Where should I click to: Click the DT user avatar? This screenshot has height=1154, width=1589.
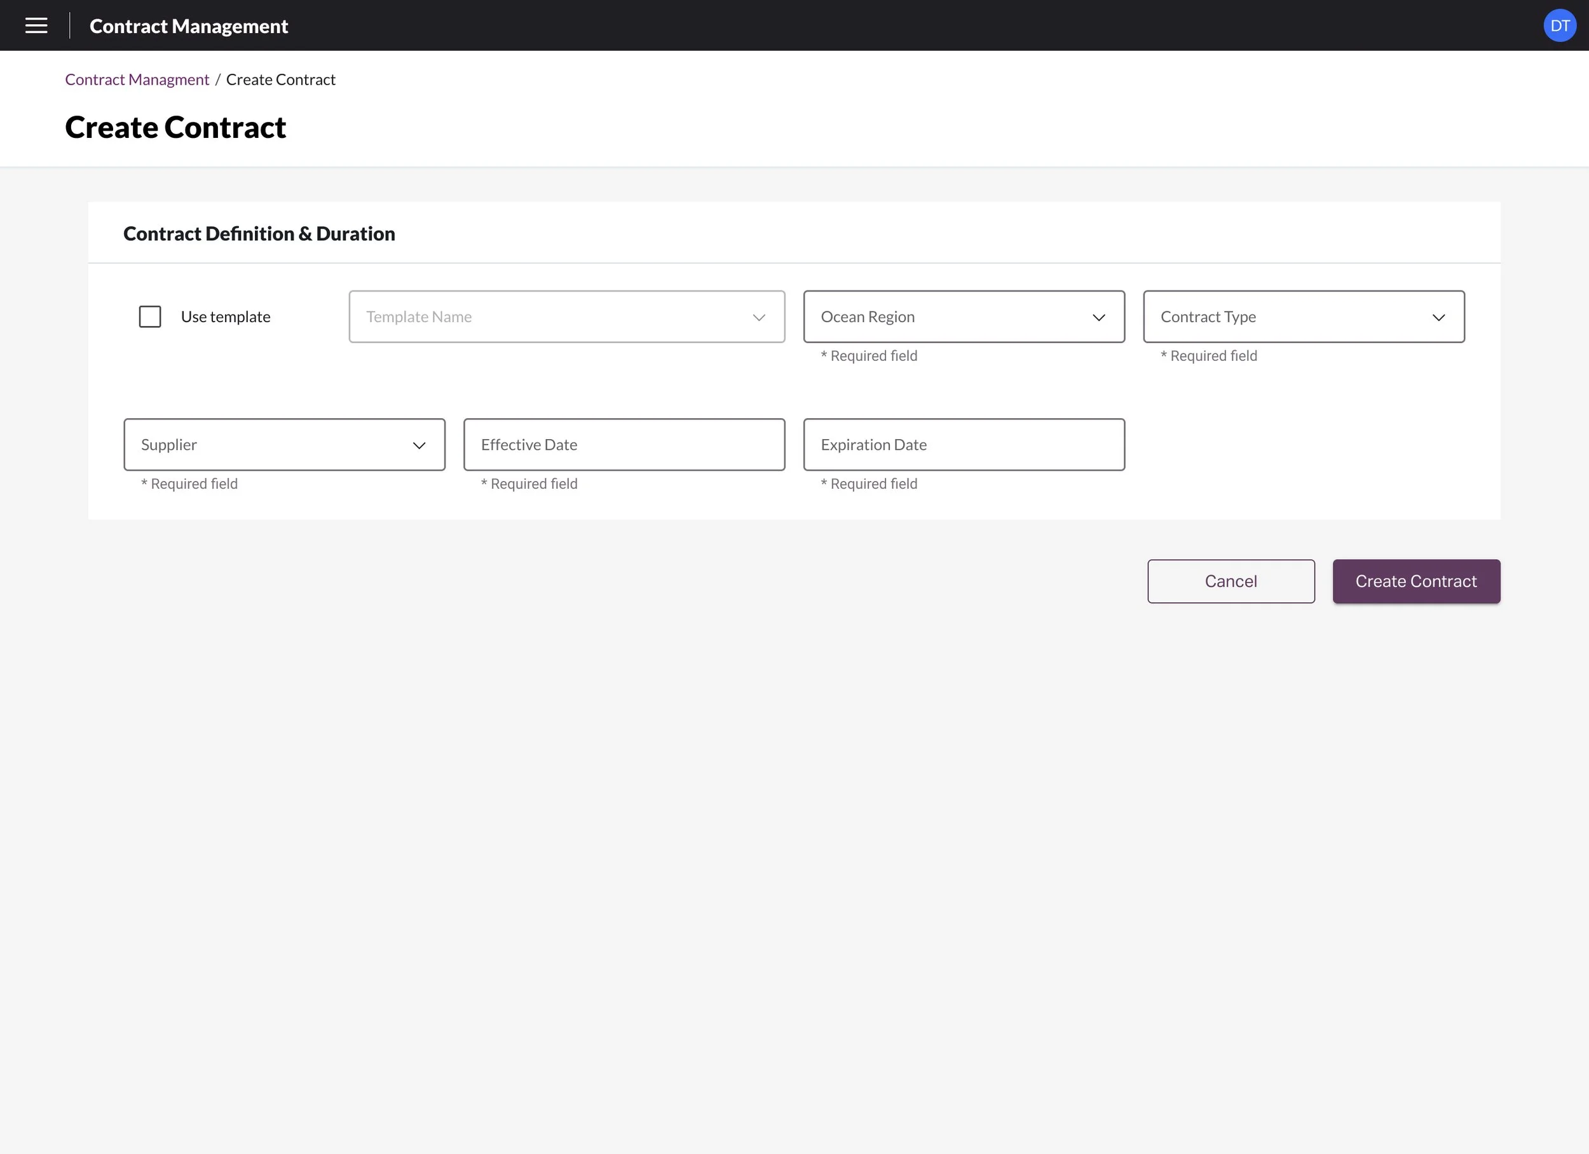click(x=1559, y=26)
